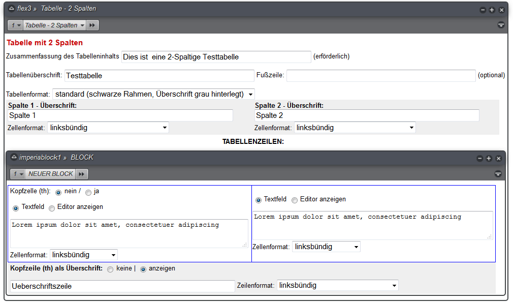Open the Tabelle - 2 Spalten template dropdown
Image resolution: width=513 pixels, height=302 pixels.
(x=55, y=25)
